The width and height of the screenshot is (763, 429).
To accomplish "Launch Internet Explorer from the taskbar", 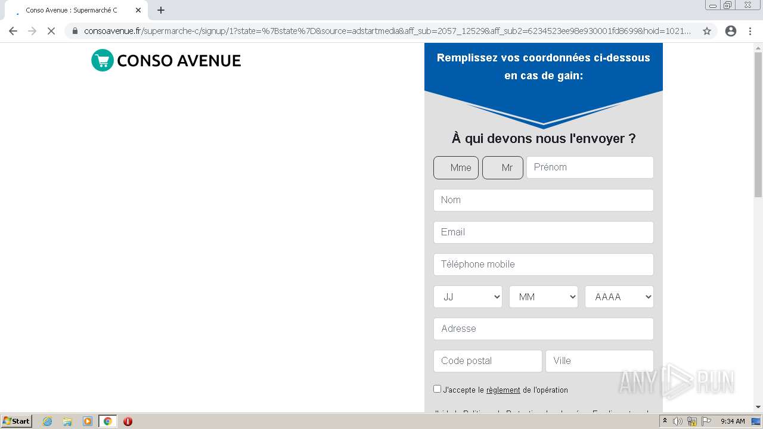I will [x=48, y=421].
